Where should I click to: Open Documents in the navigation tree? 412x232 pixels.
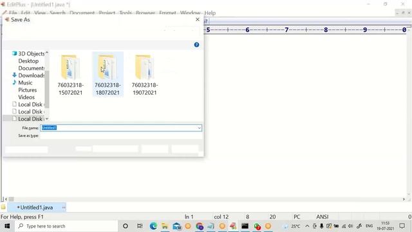[32, 68]
